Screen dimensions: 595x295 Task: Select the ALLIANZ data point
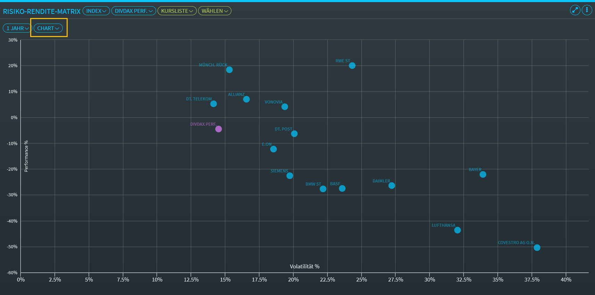[246, 99]
